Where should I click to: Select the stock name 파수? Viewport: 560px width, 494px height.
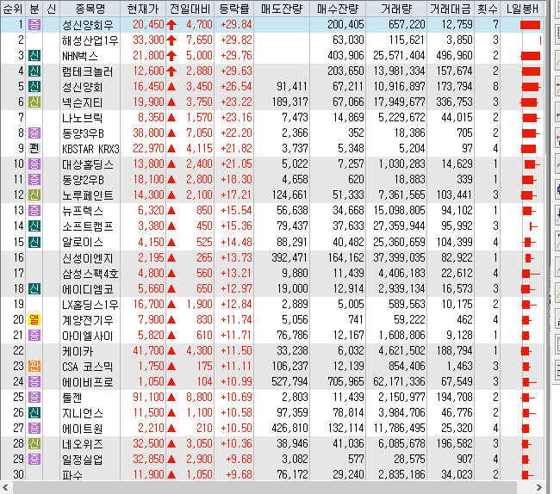72,475
